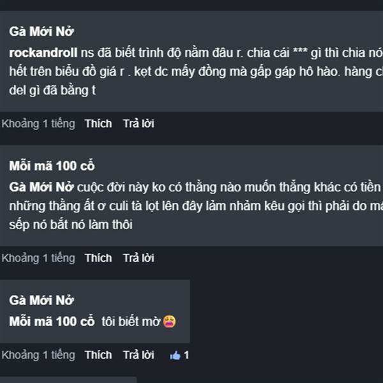Open timestamp under Mỗi mã 100 cổ's comment
The height and width of the screenshot is (383, 383).
(x=38, y=258)
